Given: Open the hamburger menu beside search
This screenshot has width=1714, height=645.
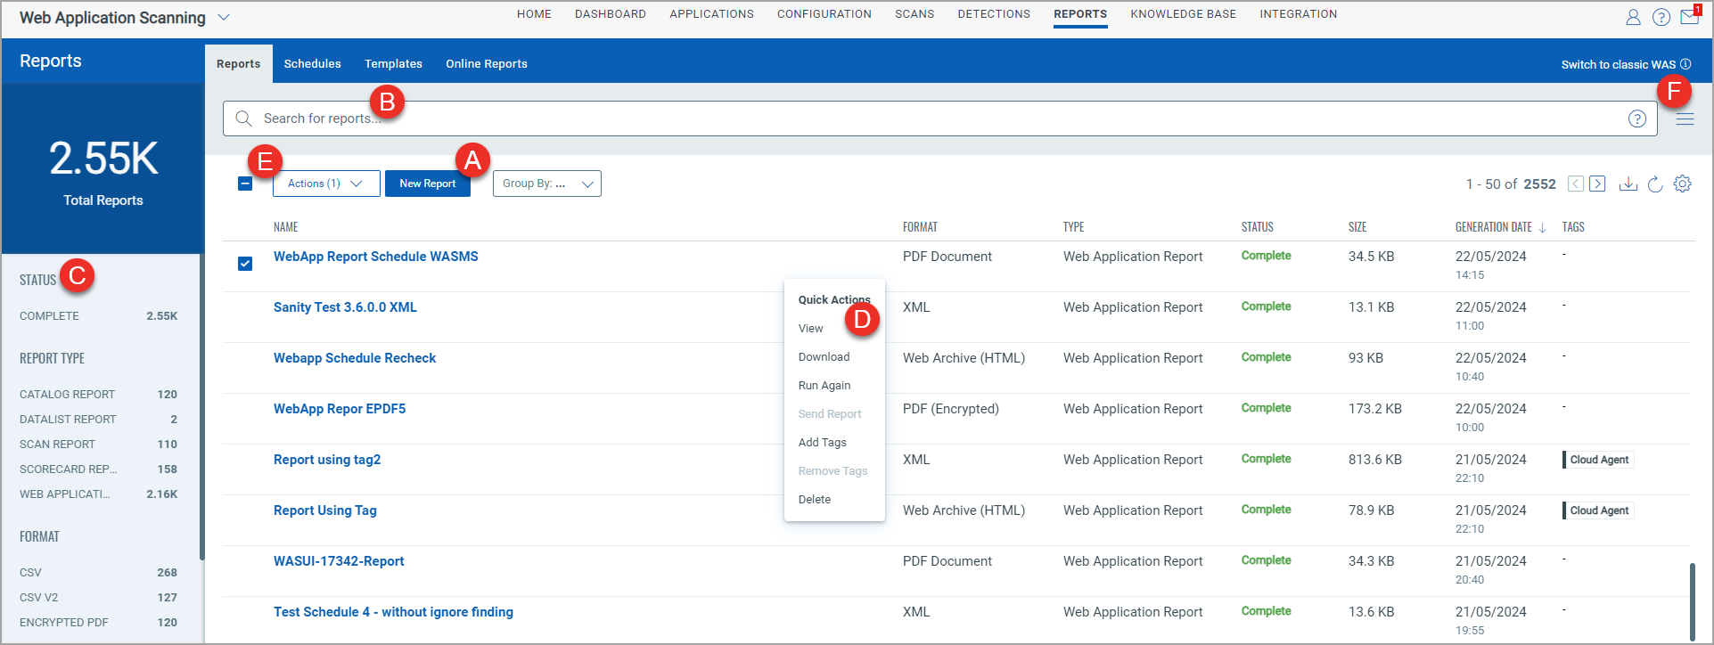Looking at the screenshot, I should pos(1685,118).
